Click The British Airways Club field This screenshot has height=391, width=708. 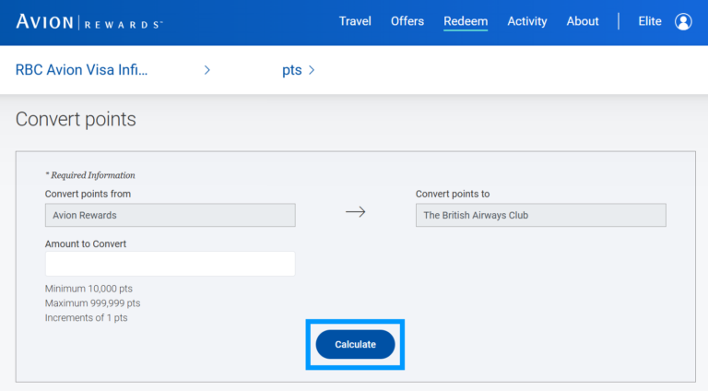click(541, 215)
